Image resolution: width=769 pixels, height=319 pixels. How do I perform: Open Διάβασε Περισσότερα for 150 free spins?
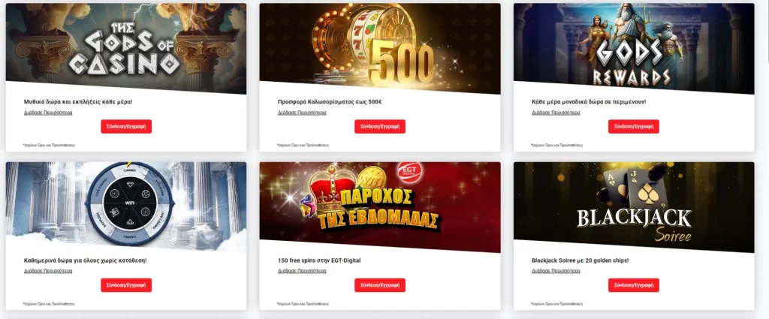pyautogui.click(x=302, y=271)
